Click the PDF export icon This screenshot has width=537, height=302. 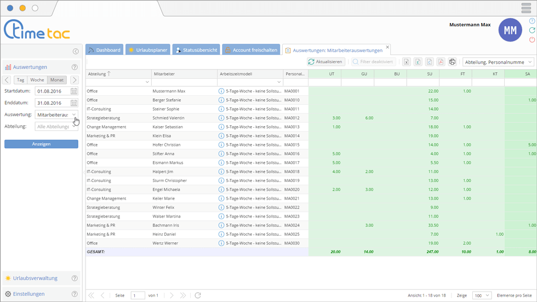pyautogui.click(x=440, y=62)
